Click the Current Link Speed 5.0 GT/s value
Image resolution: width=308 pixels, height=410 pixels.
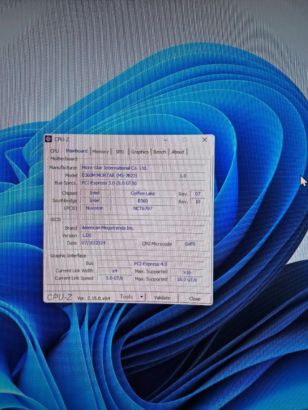[x=115, y=278]
